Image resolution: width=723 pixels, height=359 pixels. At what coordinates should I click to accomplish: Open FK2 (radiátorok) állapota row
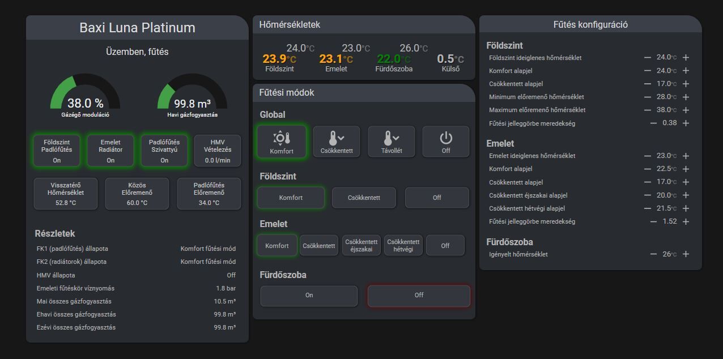(x=137, y=262)
